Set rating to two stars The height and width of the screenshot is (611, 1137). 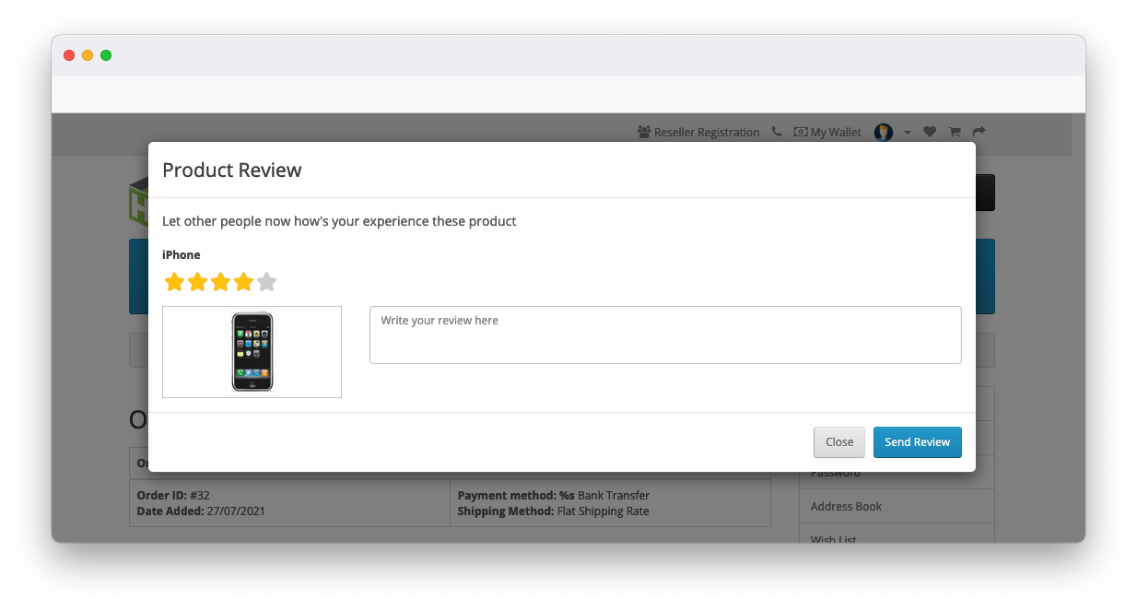point(197,282)
